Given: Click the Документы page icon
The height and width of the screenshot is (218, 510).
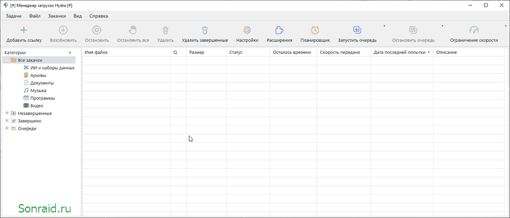Looking at the screenshot, I should [x=26, y=83].
